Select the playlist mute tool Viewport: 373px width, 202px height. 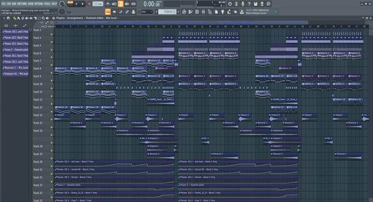(27, 18)
